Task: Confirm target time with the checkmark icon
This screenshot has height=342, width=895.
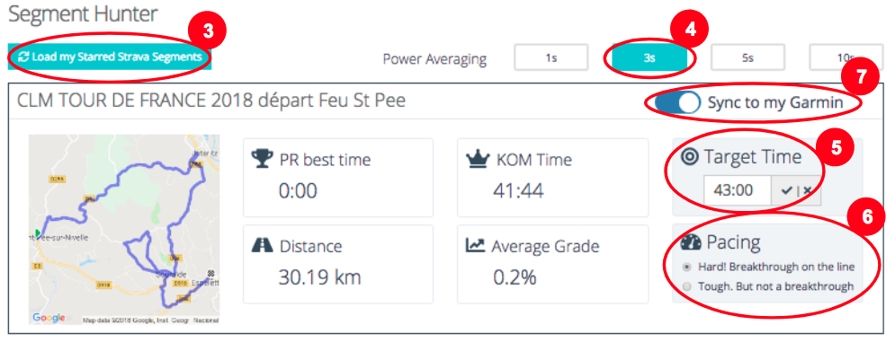Action: 787,191
